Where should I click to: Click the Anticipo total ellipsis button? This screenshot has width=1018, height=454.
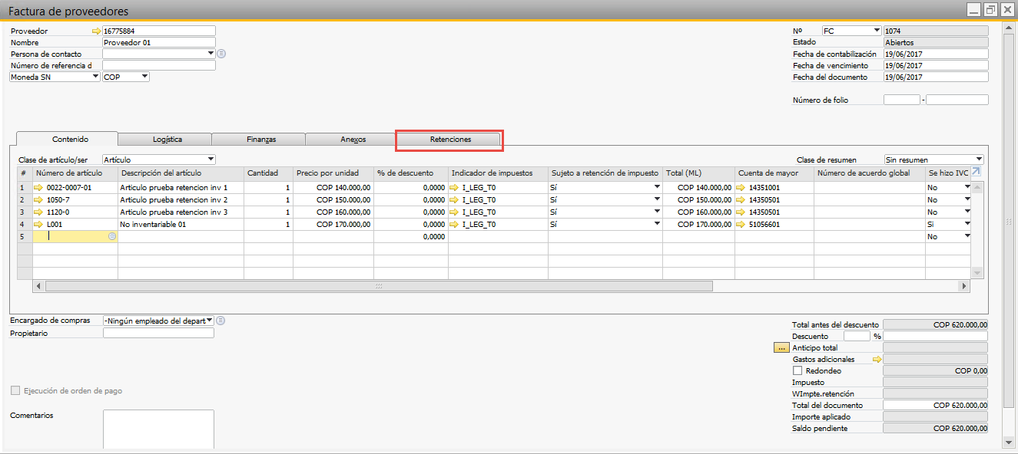pos(782,347)
